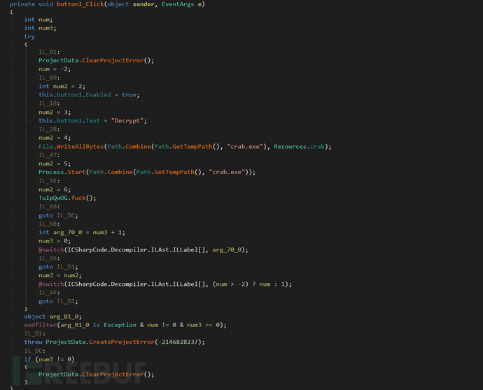Click the button1_Click method name
Image resolution: width=483 pixels, height=390 pixels.
pyautogui.click(x=80, y=4)
